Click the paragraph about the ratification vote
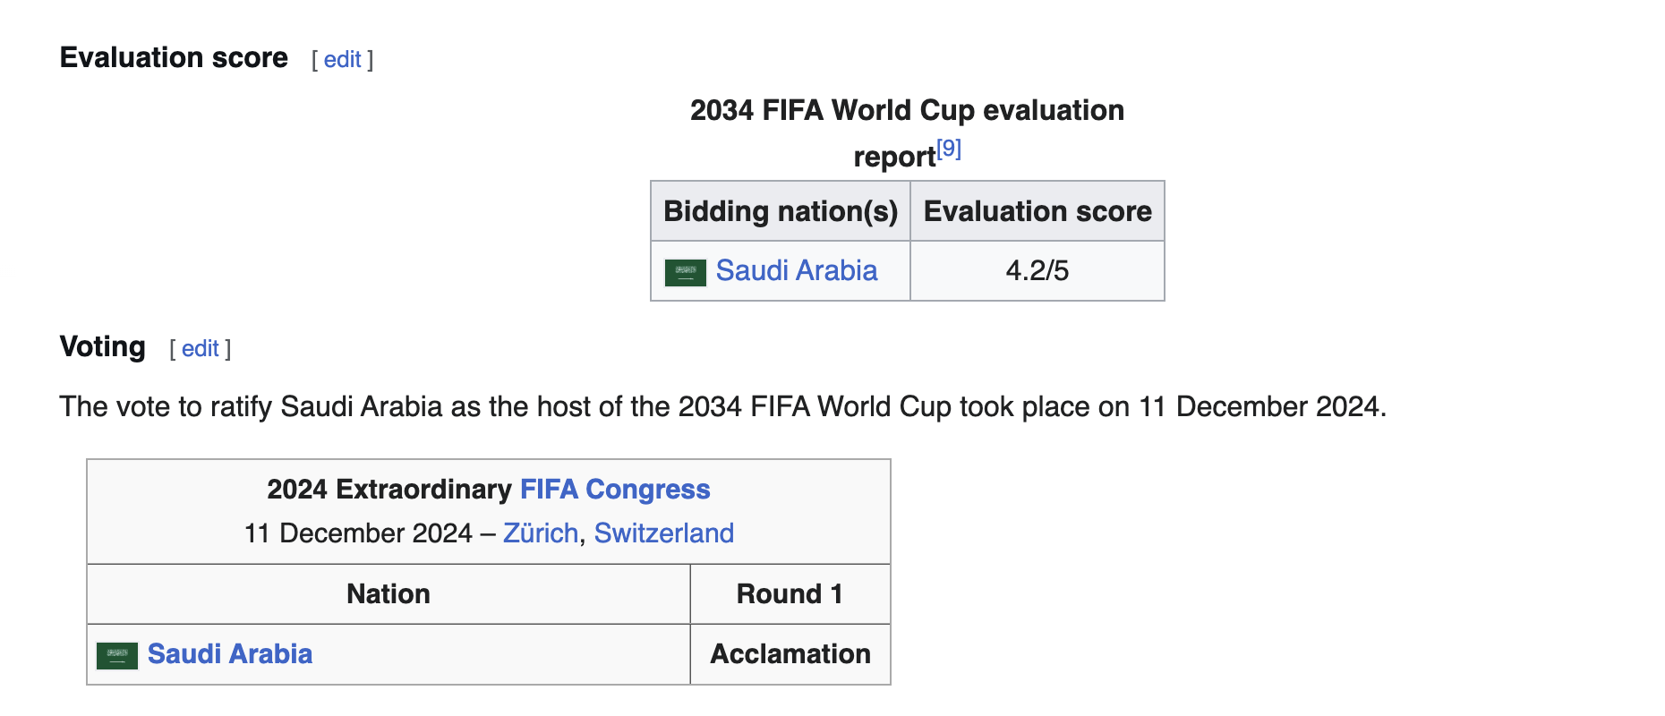Screen dimensions: 1665x716 click(722, 407)
